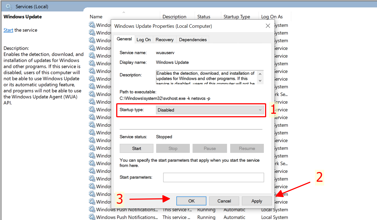The image size is (377, 220).
Task: Click the Start the service link
Action: [8, 30]
